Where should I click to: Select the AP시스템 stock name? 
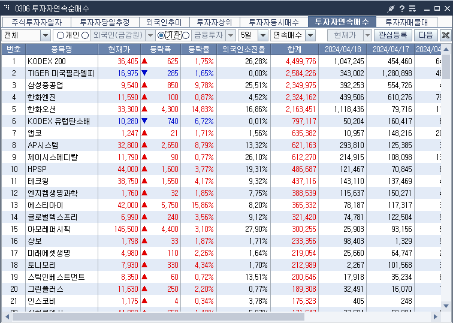[x=43, y=145]
